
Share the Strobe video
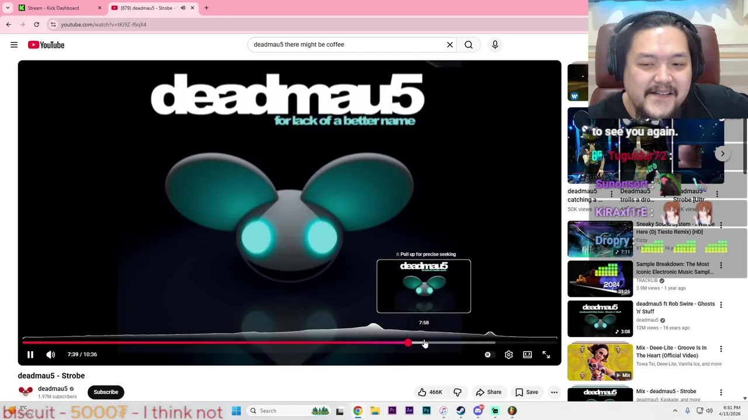click(489, 392)
